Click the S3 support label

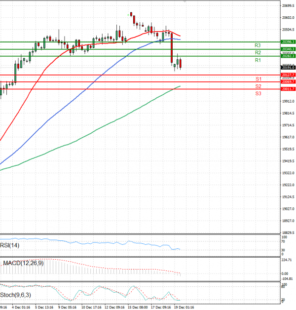point(258,93)
